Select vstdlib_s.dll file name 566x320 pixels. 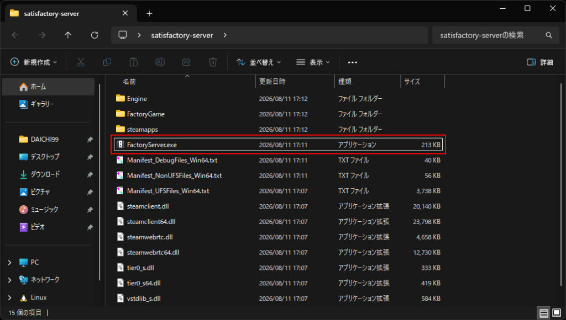(144, 298)
